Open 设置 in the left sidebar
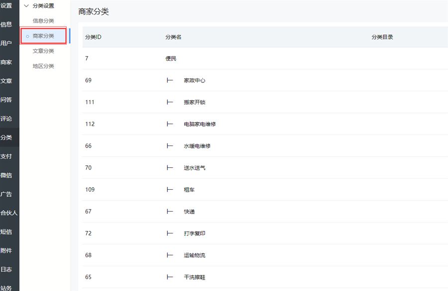This screenshot has width=448, height=291. 6,5
